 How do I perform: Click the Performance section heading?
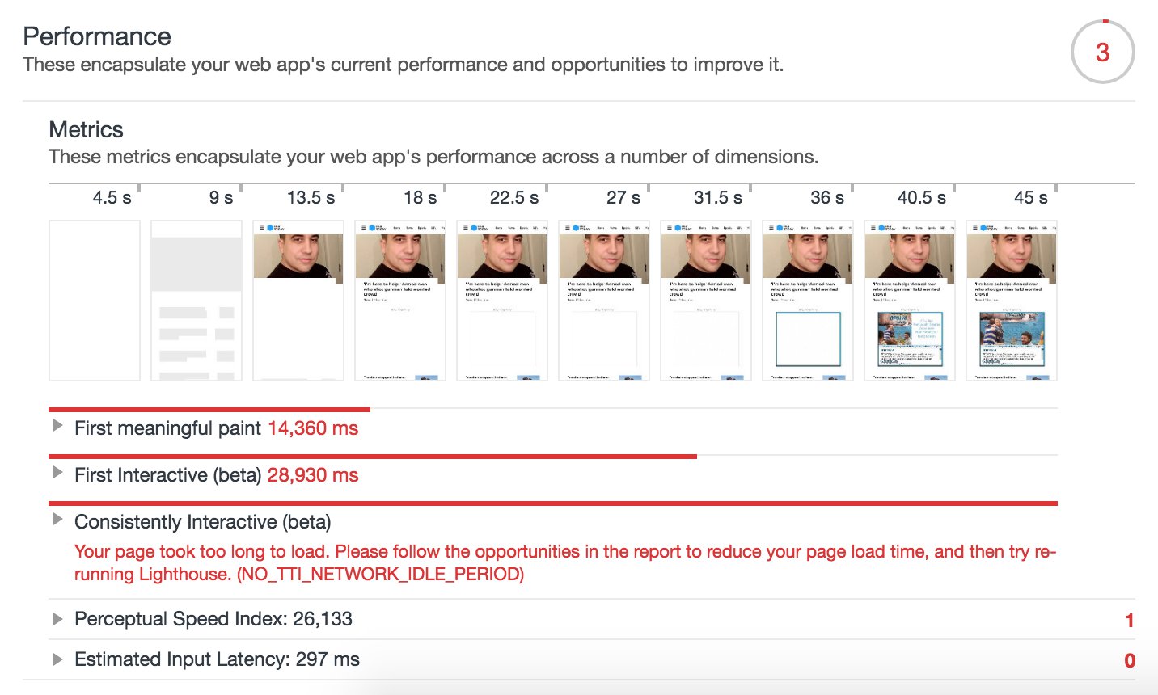click(x=97, y=36)
